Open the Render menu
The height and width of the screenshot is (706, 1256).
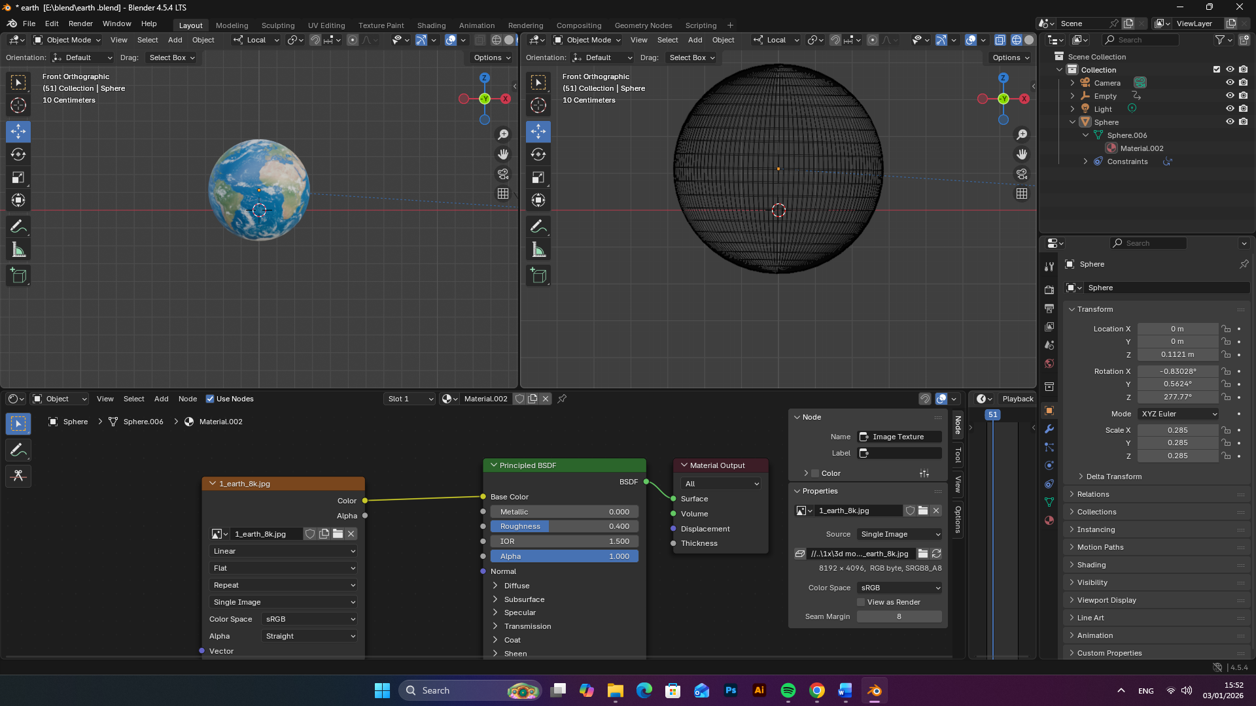point(80,24)
